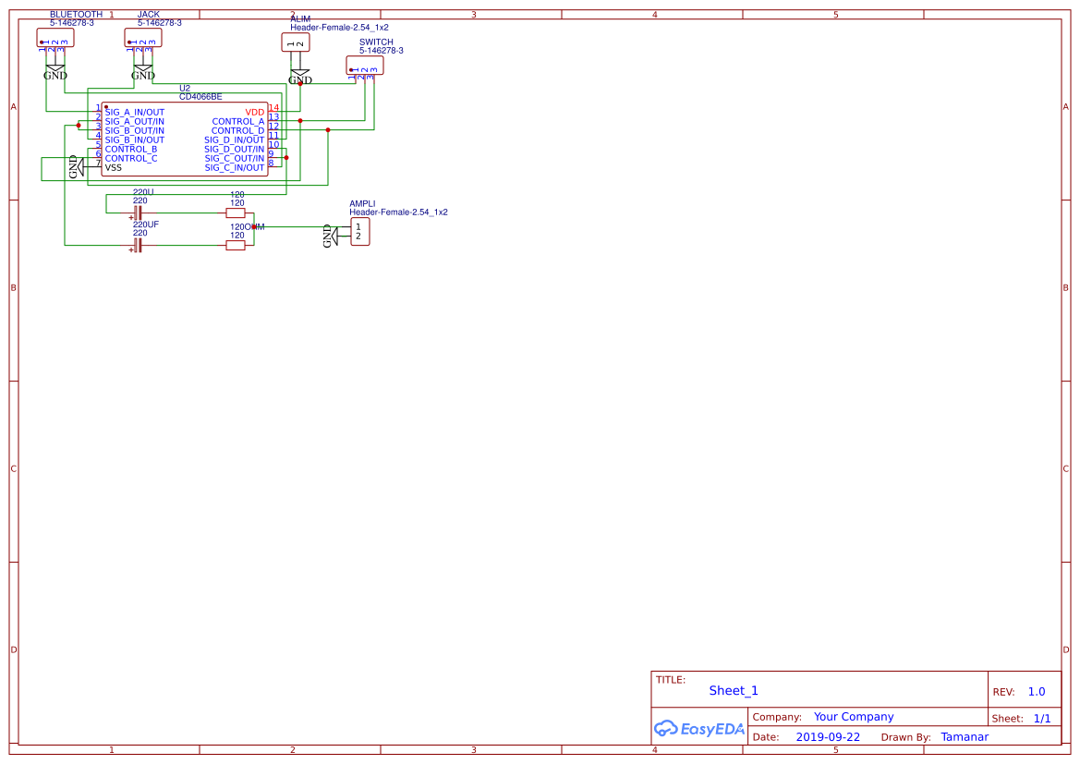The width and height of the screenshot is (1080, 764).
Task: Select the 220UF polarized capacitor symbol
Action: (139, 245)
